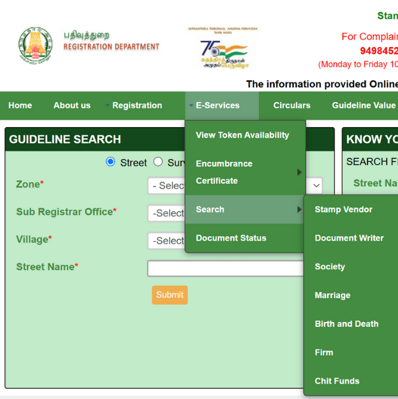Open the Registration menu

pos(137,105)
